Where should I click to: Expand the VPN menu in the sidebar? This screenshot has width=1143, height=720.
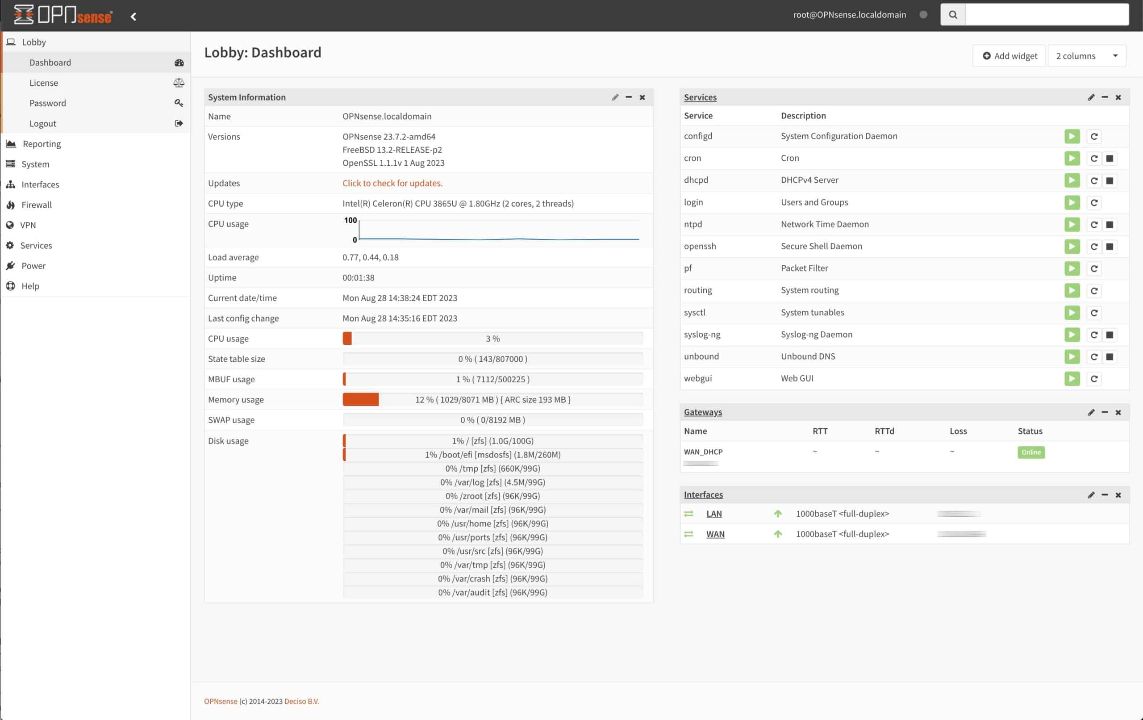29,225
